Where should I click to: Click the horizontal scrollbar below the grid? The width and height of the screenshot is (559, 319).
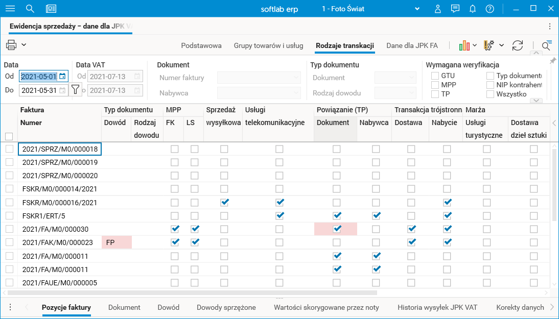(x=192, y=293)
